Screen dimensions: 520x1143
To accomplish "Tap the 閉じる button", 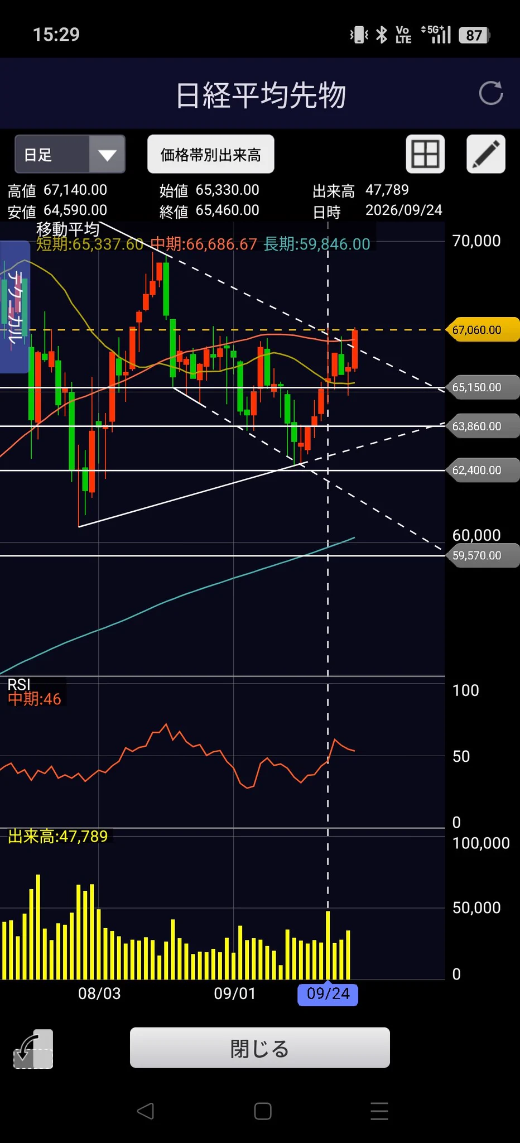I will pos(259,1048).
